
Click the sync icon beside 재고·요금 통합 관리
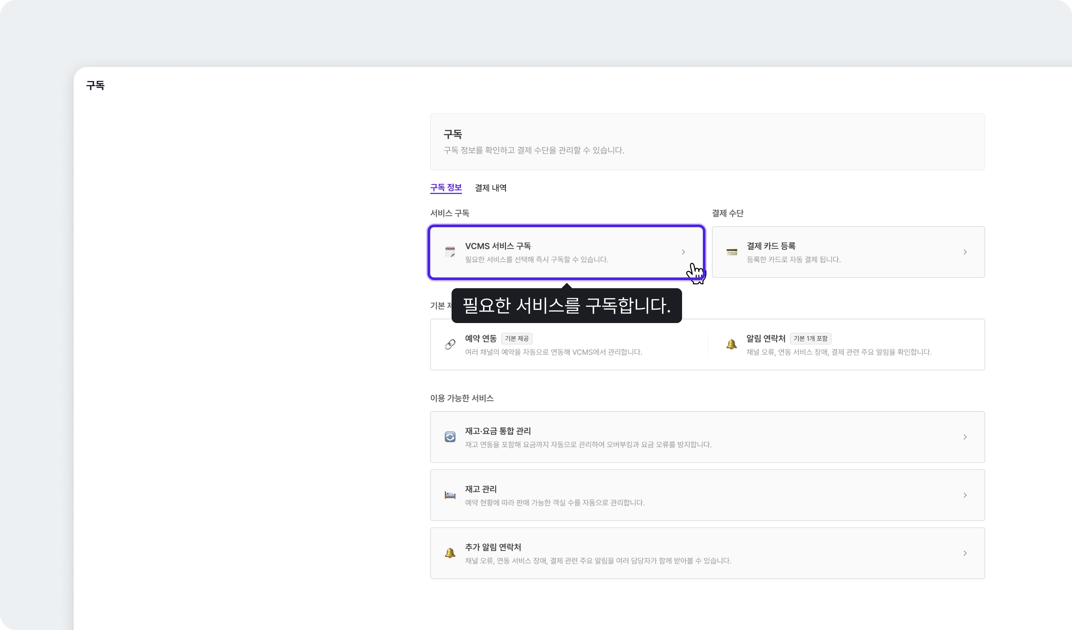pos(450,437)
